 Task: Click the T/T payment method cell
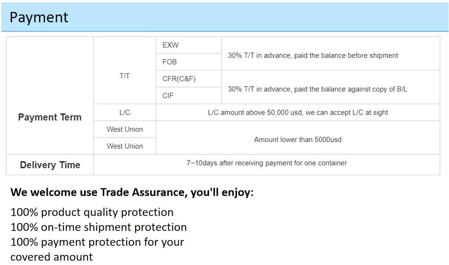[x=124, y=76]
